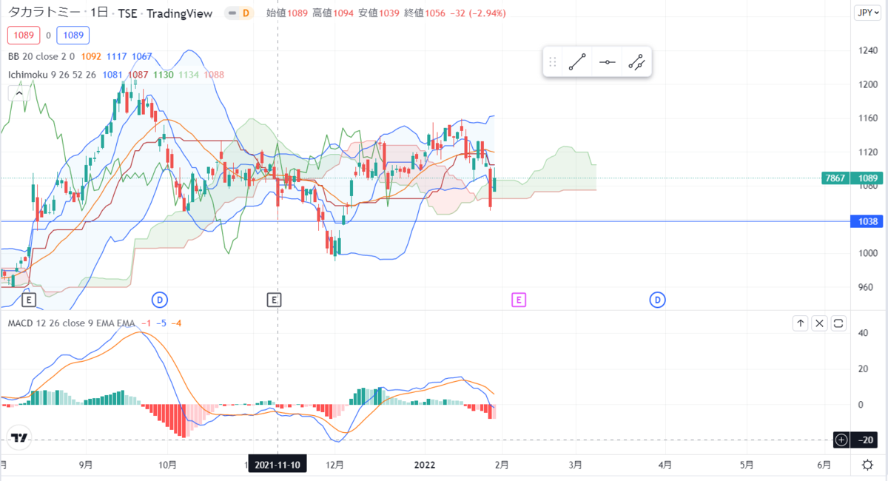
Task: Open the earnings E marker at 2021-11-10
Action: (x=274, y=300)
